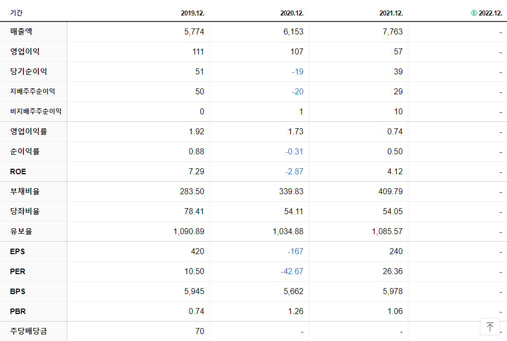
Task: Select the 78.41 quick ratio value
Action: [194, 212]
